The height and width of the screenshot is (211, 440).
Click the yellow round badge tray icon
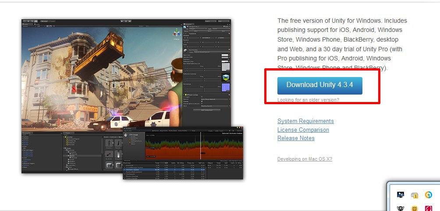click(415, 208)
